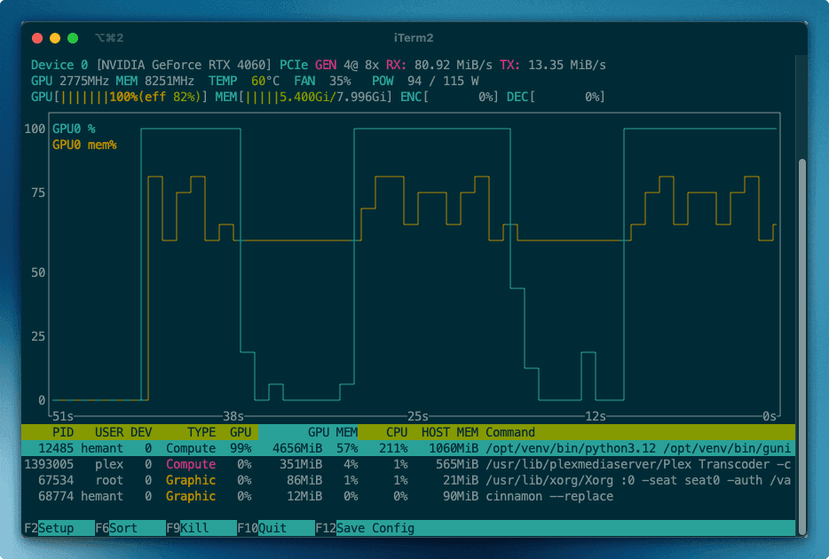Screen dimensions: 829x559
Task: Click the 50 y-axis label
Action: pos(38,272)
